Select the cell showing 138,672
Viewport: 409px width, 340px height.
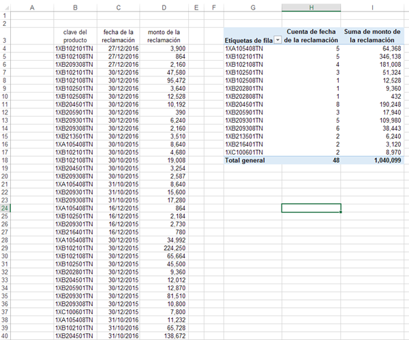[164, 336]
